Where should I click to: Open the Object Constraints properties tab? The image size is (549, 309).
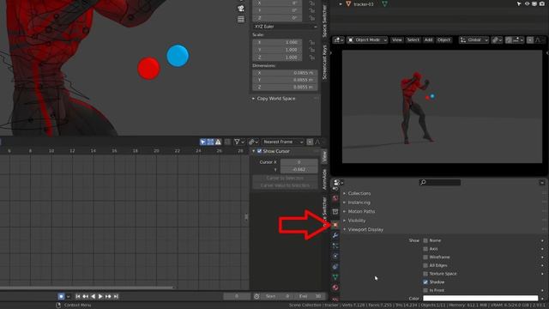coord(335,267)
